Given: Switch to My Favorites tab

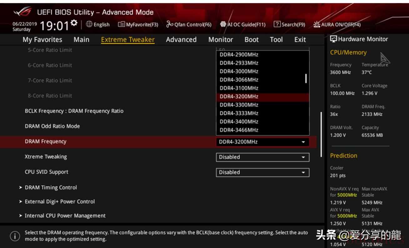Looking at the screenshot, I should point(42,40).
